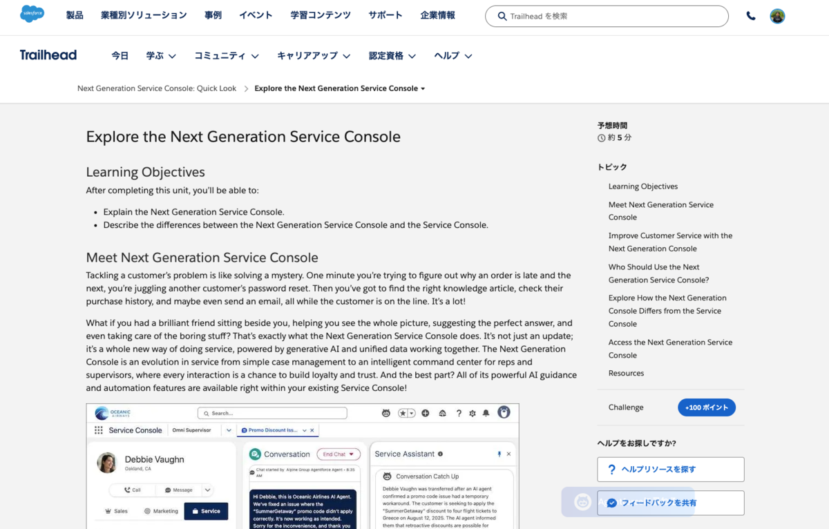Jump to Access the Next Generation Service Console topic
The width and height of the screenshot is (829, 529).
pyautogui.click(x=670, y=349)
